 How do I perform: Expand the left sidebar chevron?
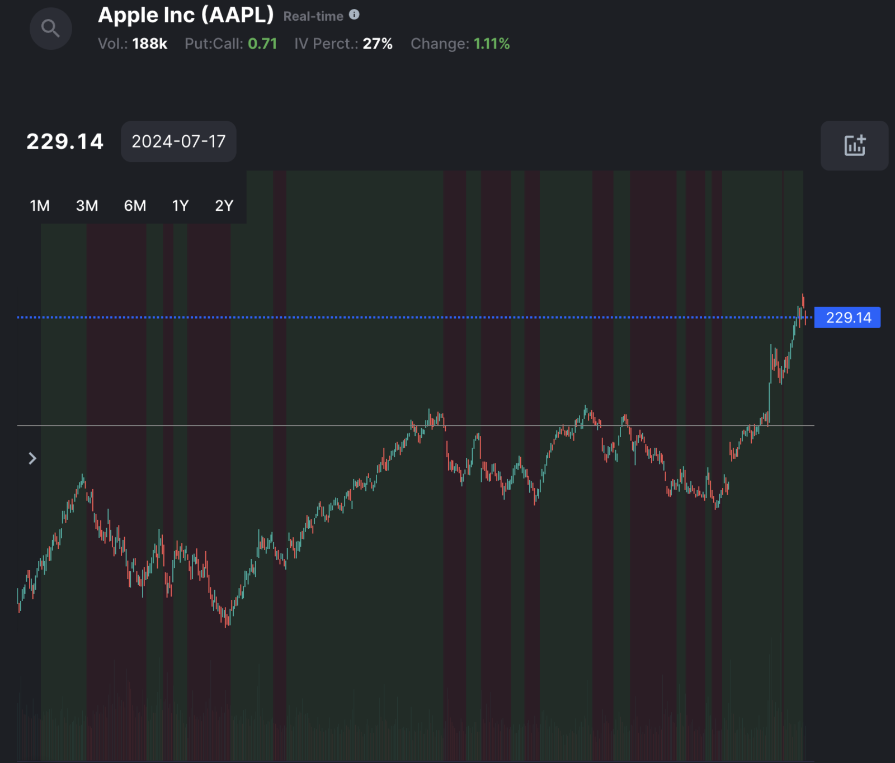[32, 458]
